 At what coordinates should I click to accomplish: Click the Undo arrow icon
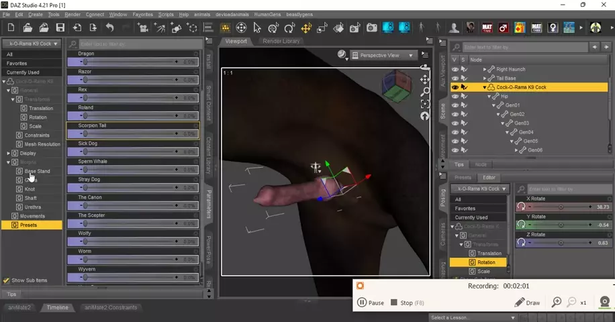(x=109, y=28)
